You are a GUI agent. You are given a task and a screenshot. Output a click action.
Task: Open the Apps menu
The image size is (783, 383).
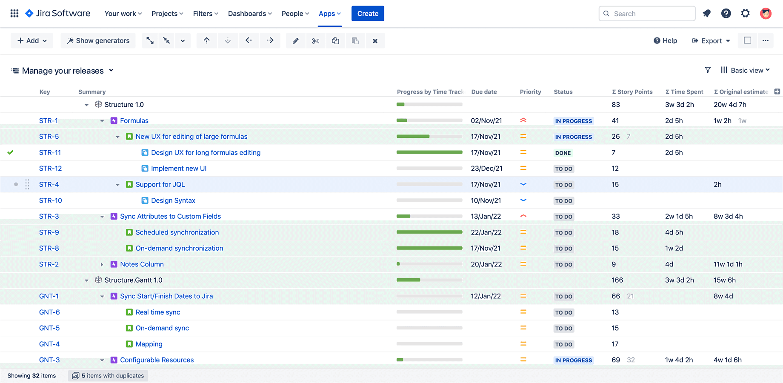pyautogui.click(x=329, y=13)
